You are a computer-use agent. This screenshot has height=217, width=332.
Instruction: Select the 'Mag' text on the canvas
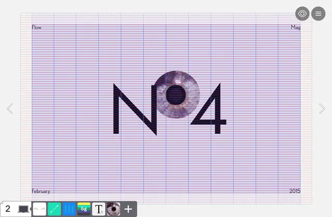296,28
